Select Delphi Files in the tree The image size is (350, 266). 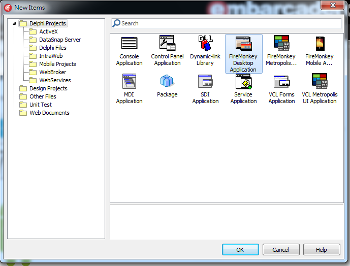point(53,48)
